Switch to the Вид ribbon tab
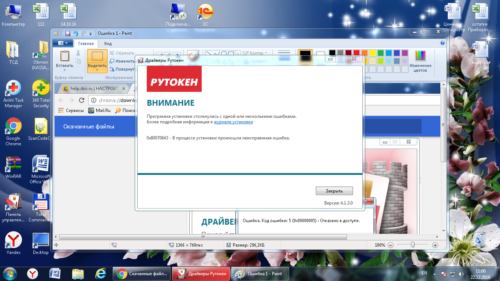 pos(108,44)
